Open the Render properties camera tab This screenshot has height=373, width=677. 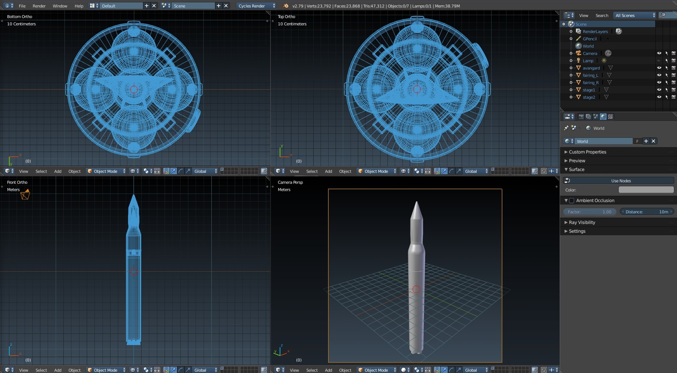click(x=581, y=117)
